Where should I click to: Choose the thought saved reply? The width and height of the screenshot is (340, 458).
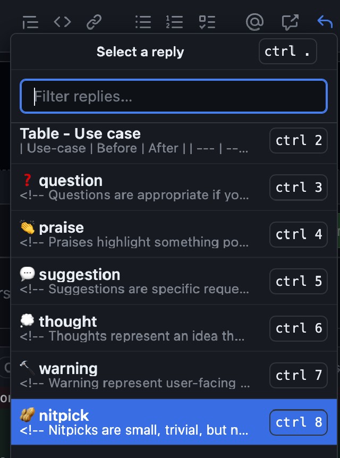tap(174, 328)
